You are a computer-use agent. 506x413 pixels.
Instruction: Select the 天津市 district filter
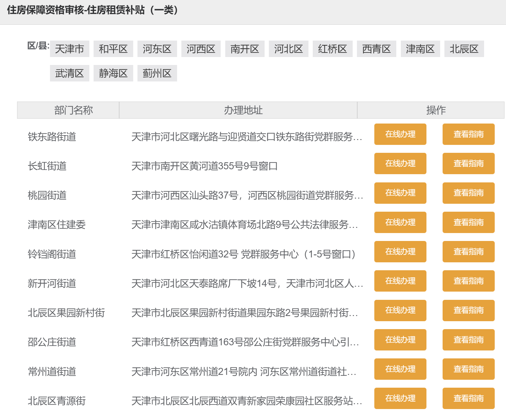pyautogui.click(x=69, y=49)
